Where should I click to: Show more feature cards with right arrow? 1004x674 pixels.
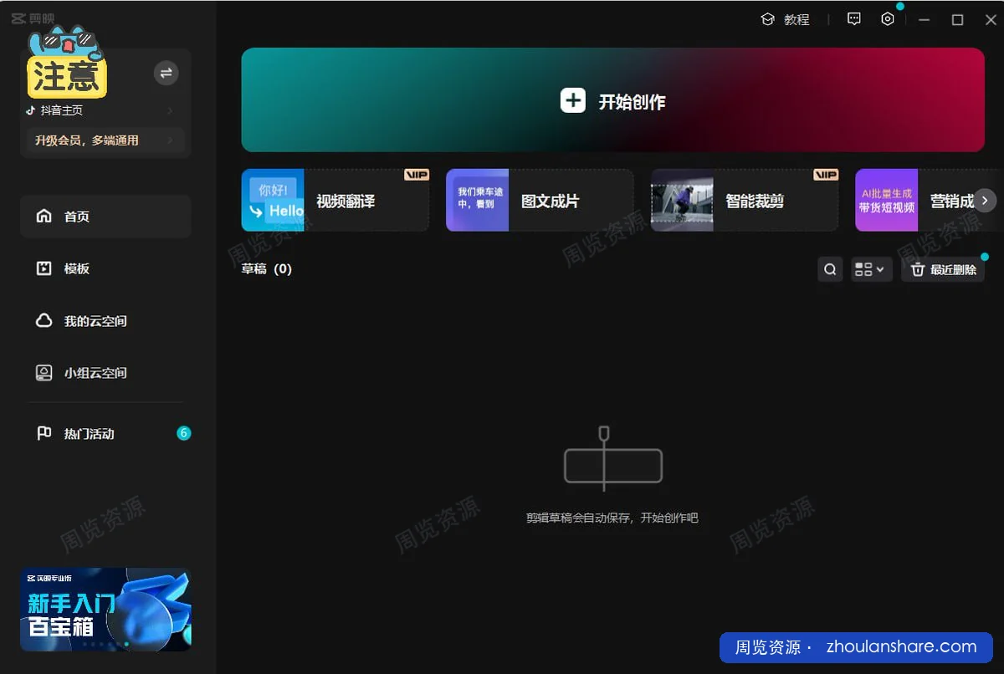click(x=985, y=200)
